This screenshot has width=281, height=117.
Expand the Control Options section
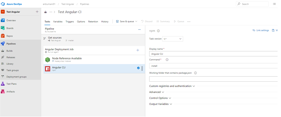click(x=160, y=98)
